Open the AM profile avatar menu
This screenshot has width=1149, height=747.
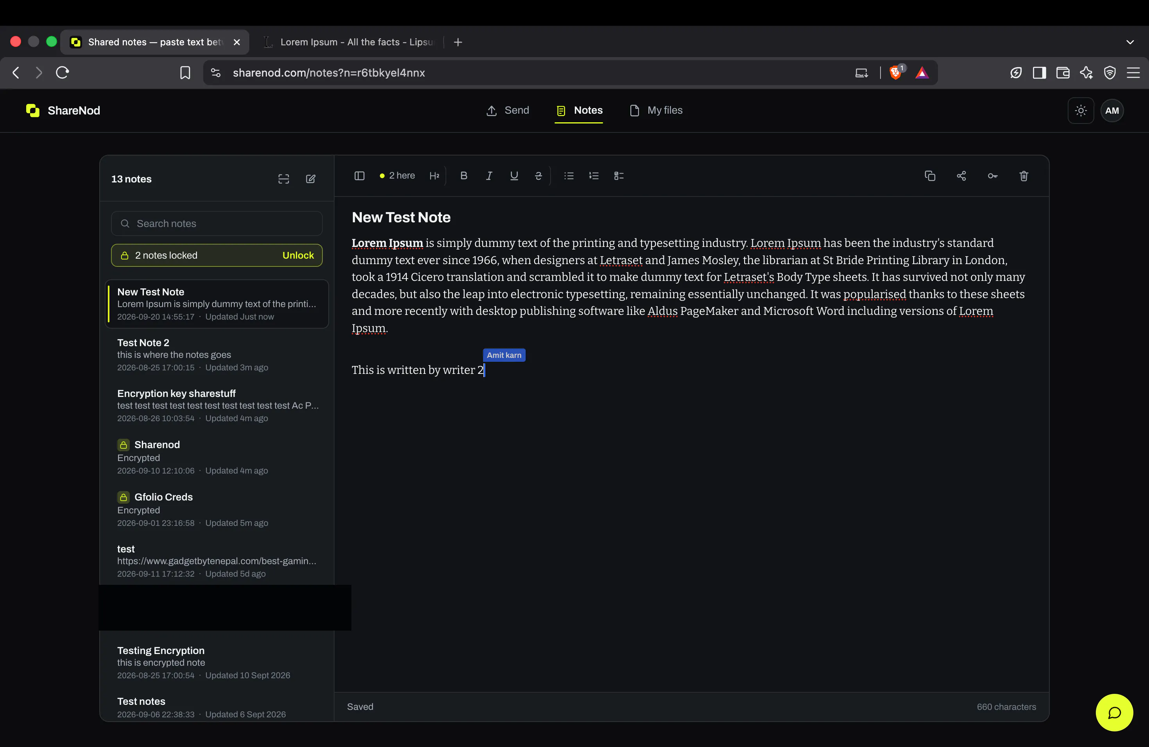1112,111
